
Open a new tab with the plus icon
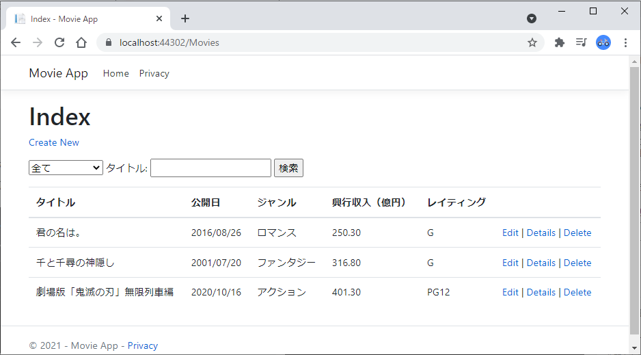tap(185, 18)
